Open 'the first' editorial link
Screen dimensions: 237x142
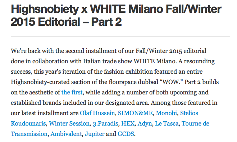pos(72,92)
